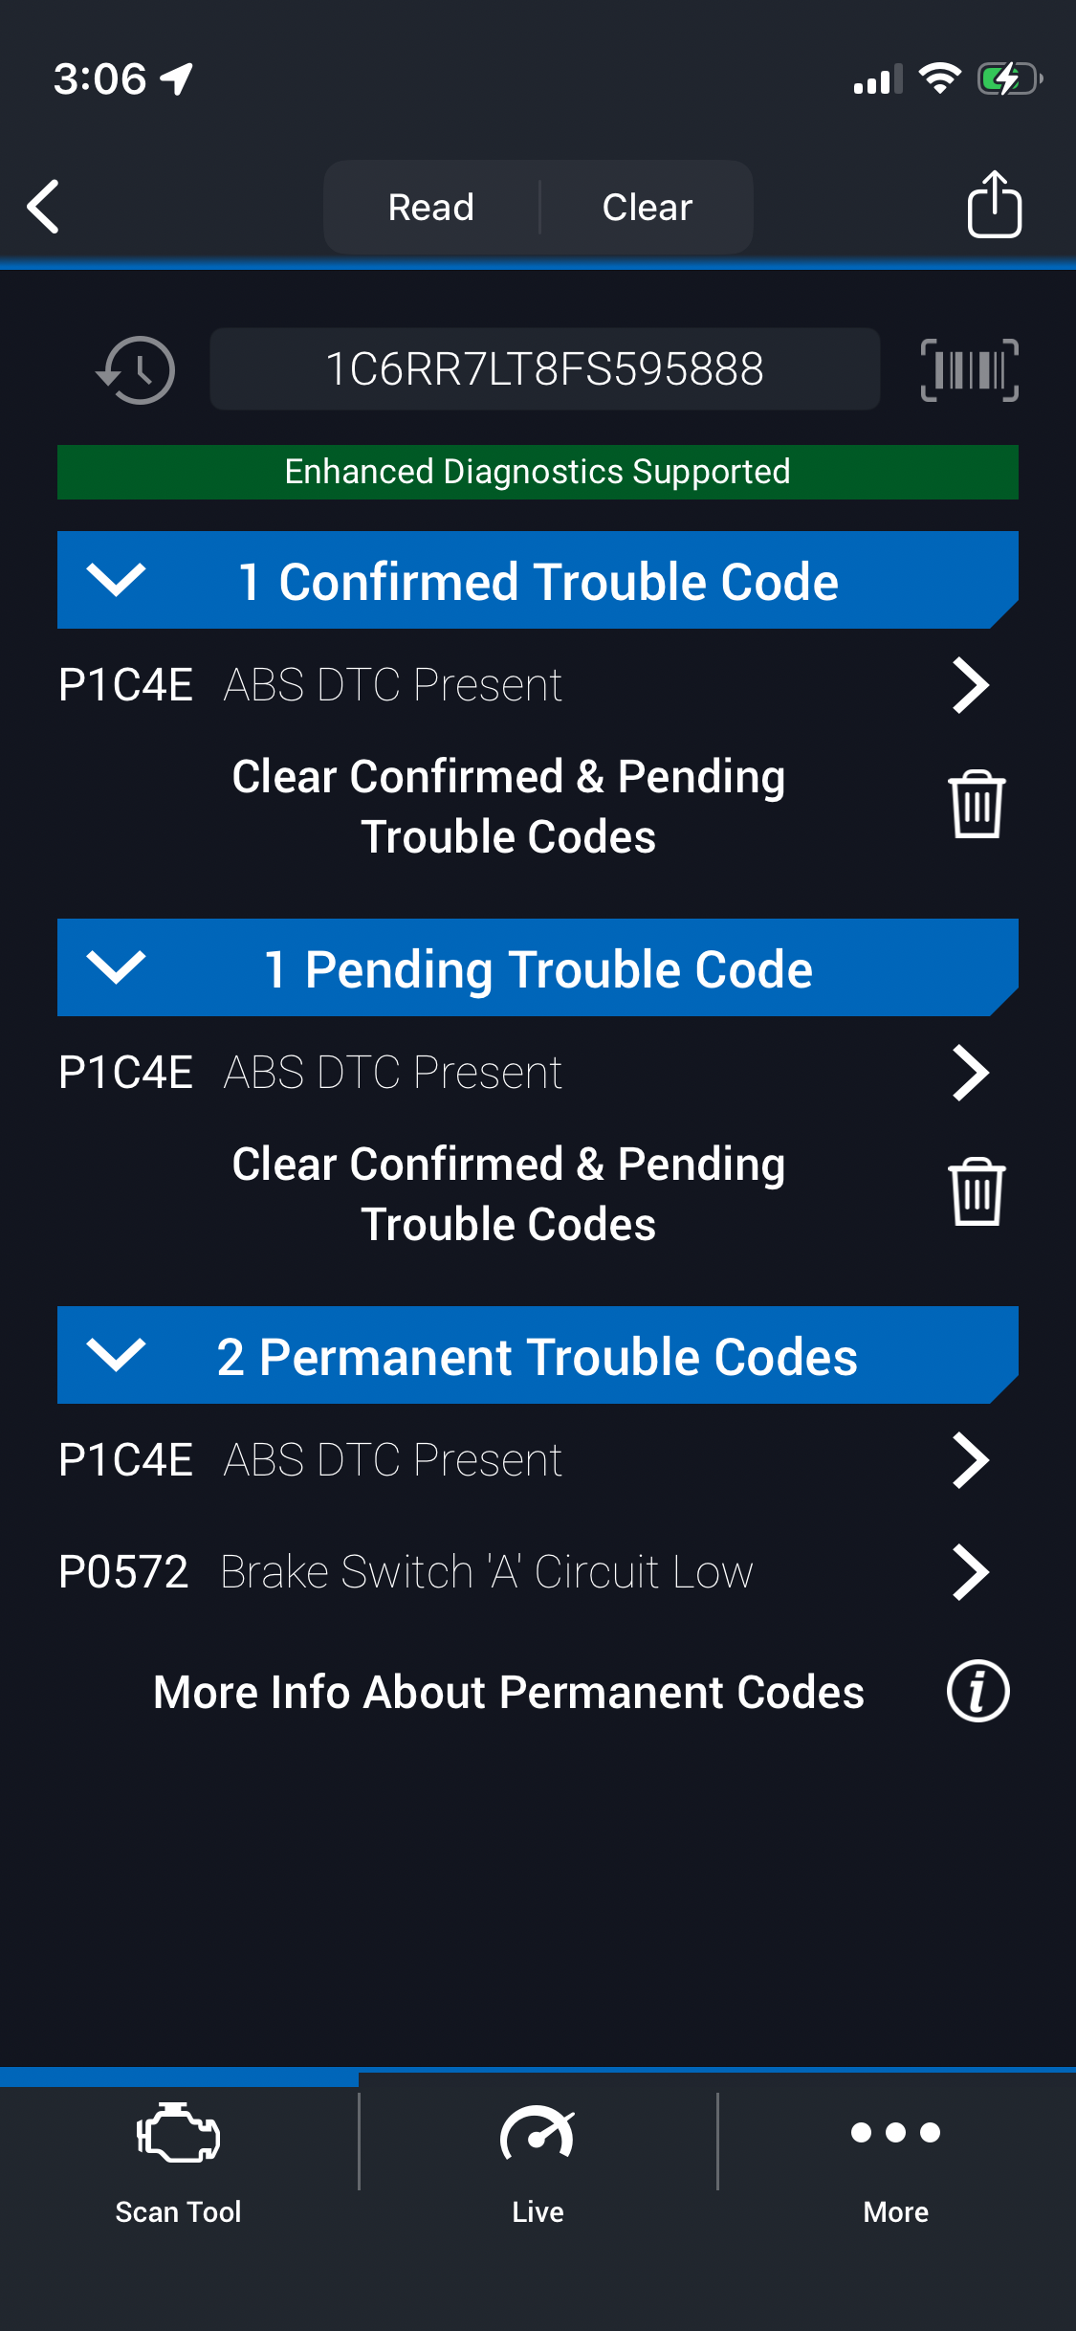Tap the barcode VIN scanner icon
Viewport: 1076px width, 2331px height.
tap(969, 370)
